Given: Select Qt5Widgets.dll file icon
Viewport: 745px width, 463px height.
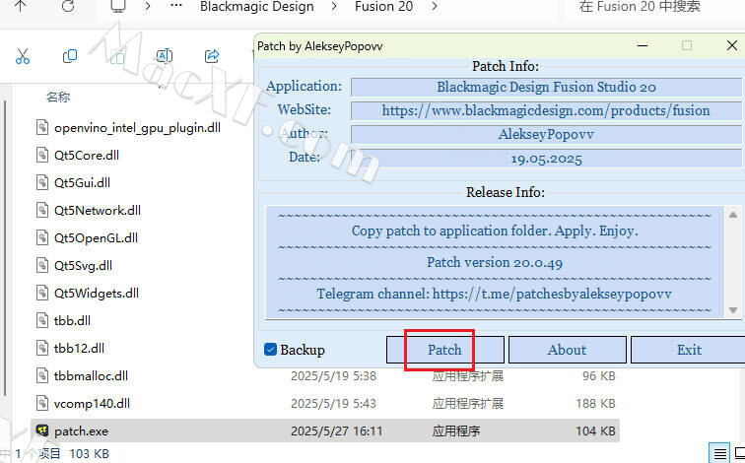Looking at the screenshot, I should coord(42,293).
